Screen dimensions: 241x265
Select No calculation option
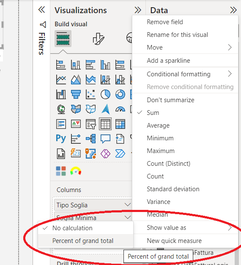click(x=85, y=228)
